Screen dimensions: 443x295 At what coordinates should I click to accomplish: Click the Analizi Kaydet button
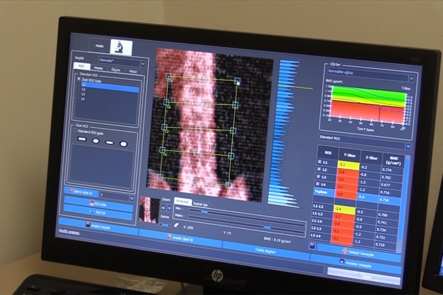pyautogui.click(x=98, y=227)
